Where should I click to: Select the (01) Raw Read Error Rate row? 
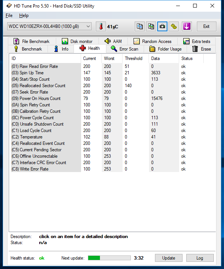point(107,66)
